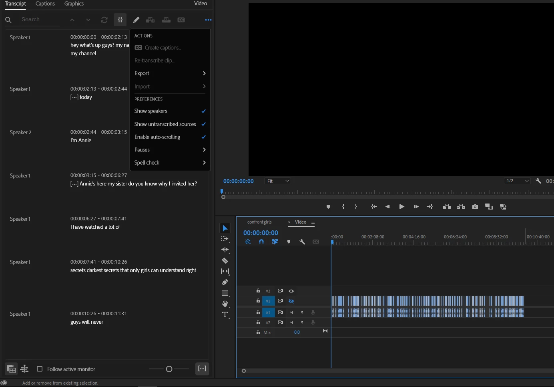
Task: Select the Track Select Forward tool
Action: (x=225, y=239)
